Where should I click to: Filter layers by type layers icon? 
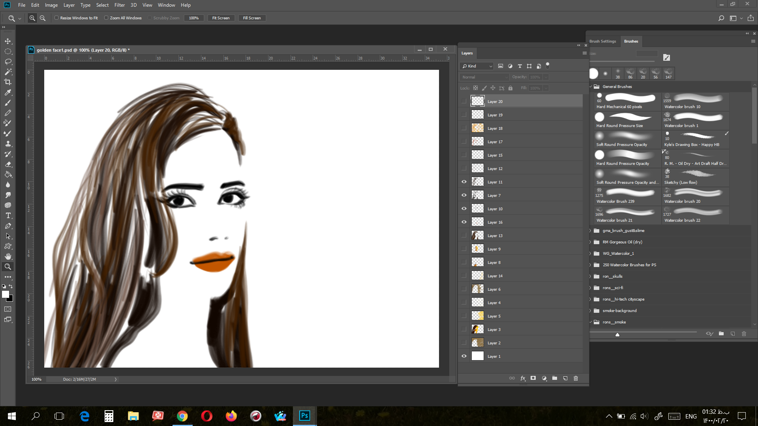[520, 66]
